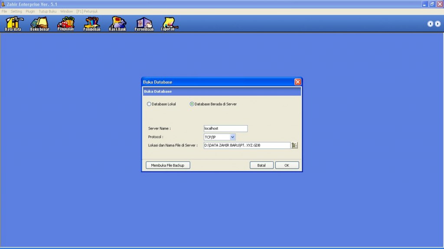The width and height of the screenshot is (444, 249).
Task: Click the Server Name input field
Action: [x=225, y=129]
